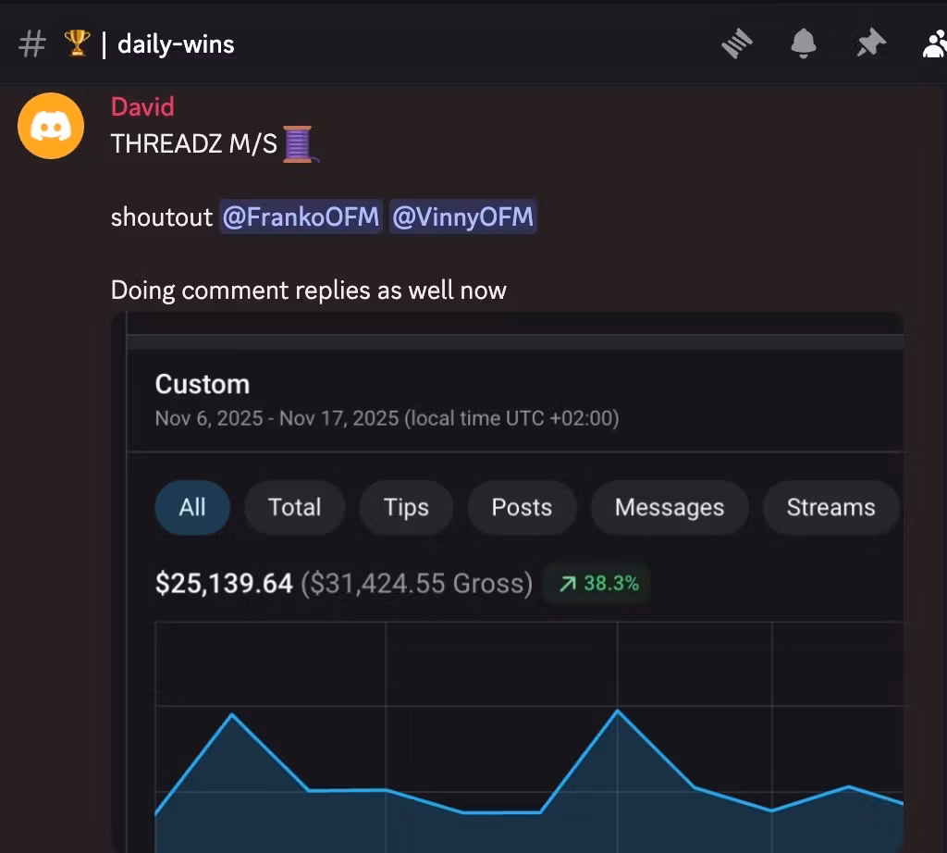Click the username David
Viewport: 947px width, 853px height.
point(142,107)
